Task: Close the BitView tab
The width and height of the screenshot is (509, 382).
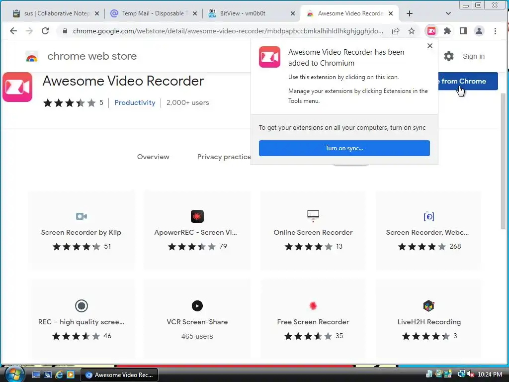Action: point(292,13)
